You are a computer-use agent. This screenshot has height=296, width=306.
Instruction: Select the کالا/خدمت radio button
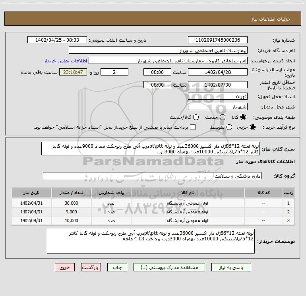click(x=196, y=117)
